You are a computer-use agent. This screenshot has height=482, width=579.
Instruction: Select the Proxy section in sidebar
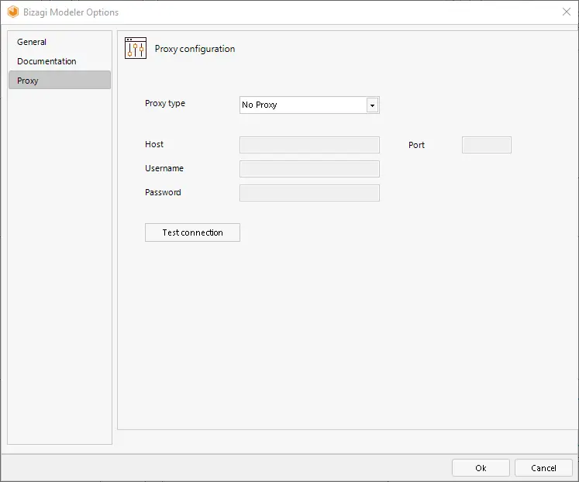60,80
